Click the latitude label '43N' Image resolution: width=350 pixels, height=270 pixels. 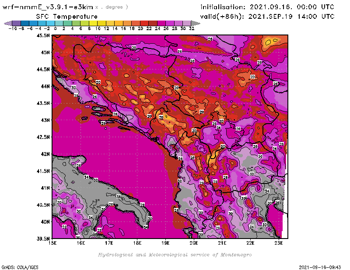pos(45,120)
